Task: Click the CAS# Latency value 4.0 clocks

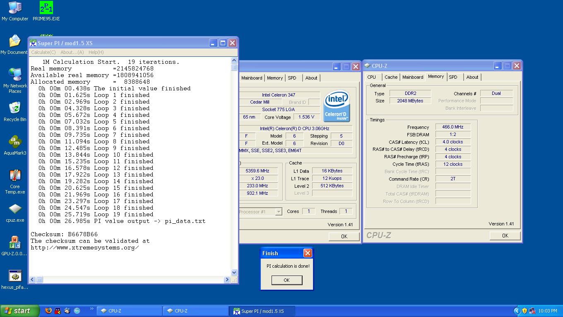Action: tap(453, 142)
